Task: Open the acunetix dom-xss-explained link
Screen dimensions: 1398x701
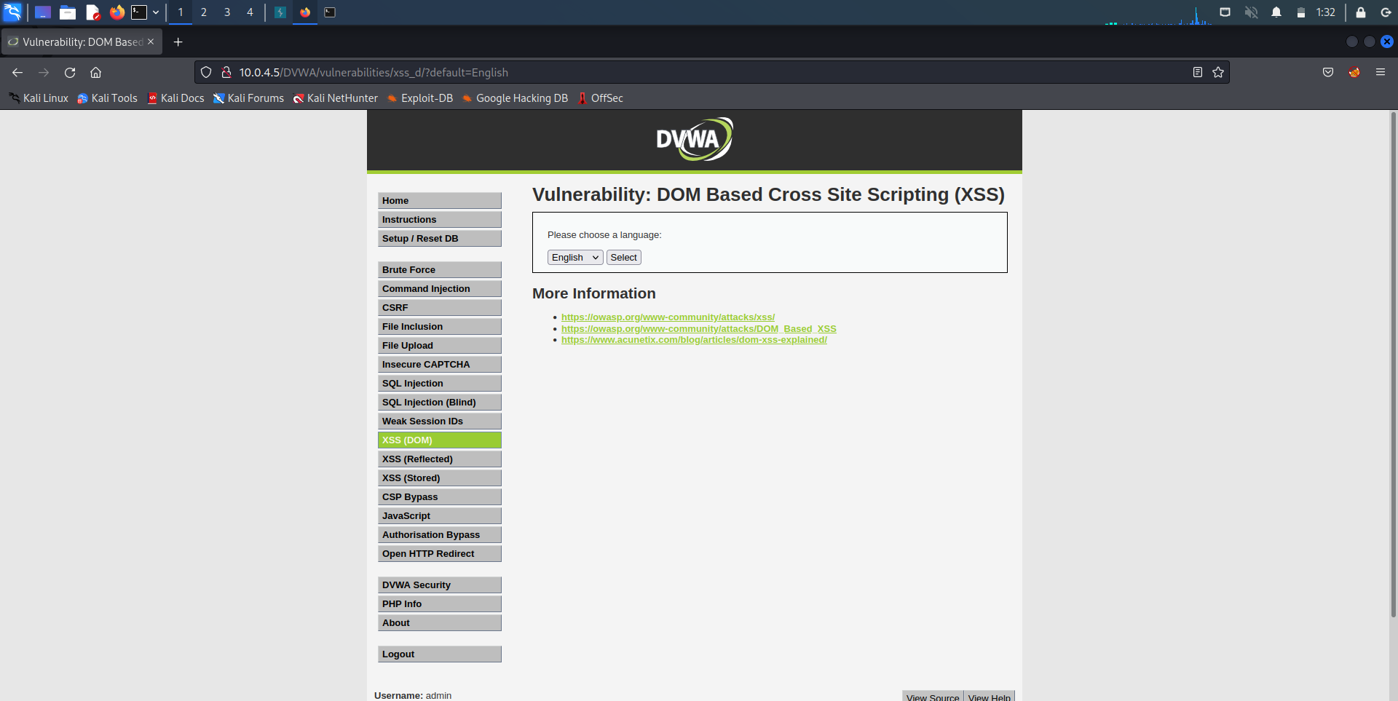Action: (693, 340)
